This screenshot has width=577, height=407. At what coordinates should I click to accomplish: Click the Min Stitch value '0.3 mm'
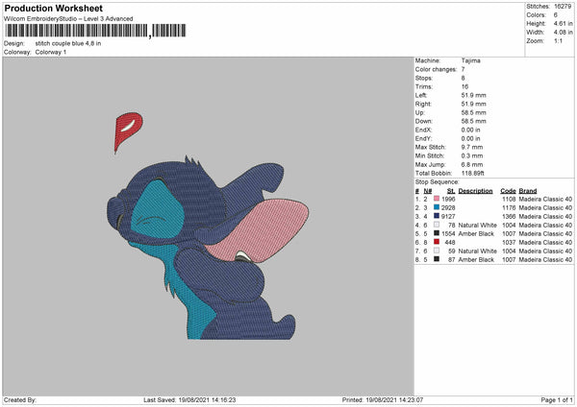tap(472, 156)
